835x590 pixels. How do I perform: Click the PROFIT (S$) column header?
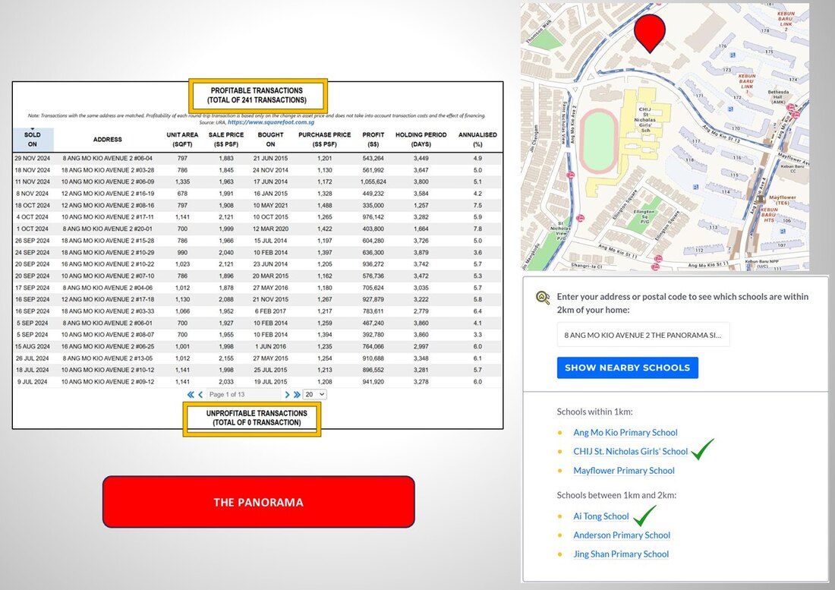(373, 140)
